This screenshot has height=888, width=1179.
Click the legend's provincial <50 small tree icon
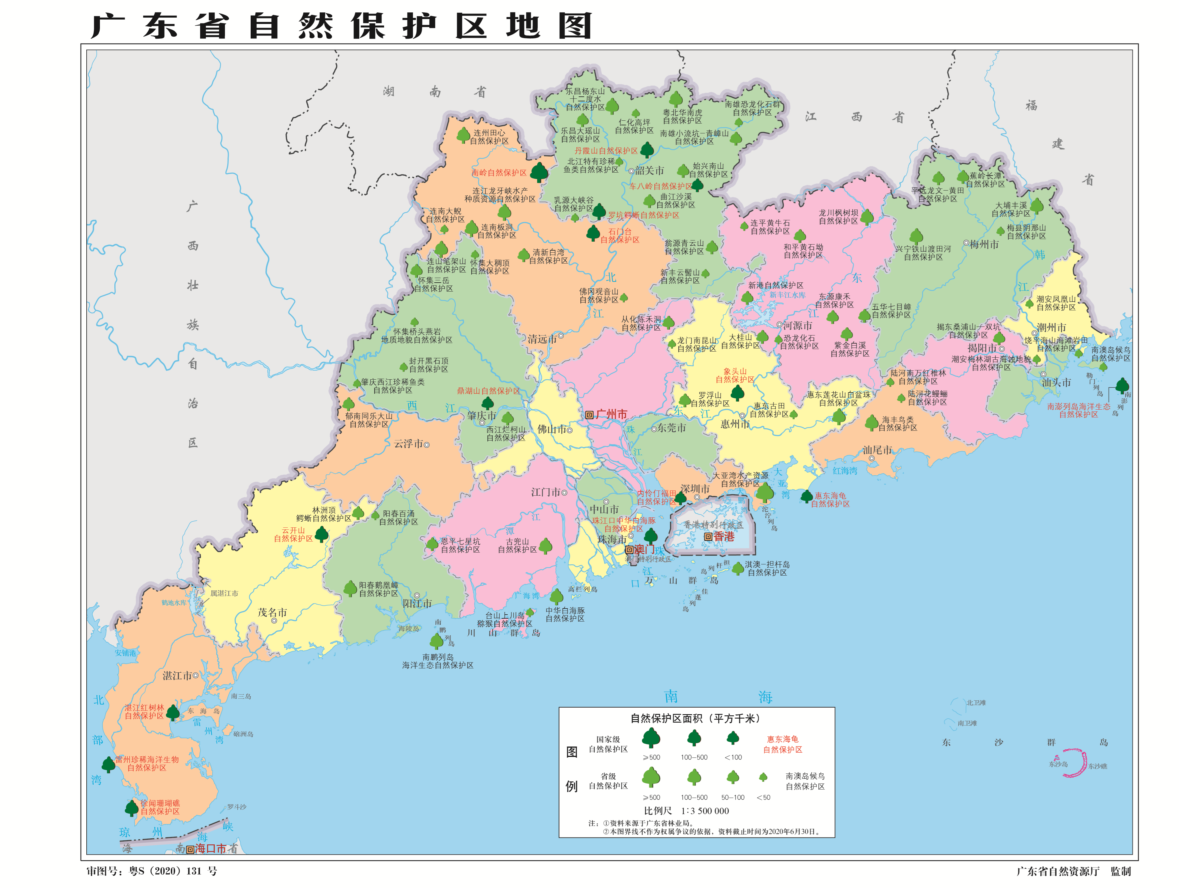(x=763, y=777)
